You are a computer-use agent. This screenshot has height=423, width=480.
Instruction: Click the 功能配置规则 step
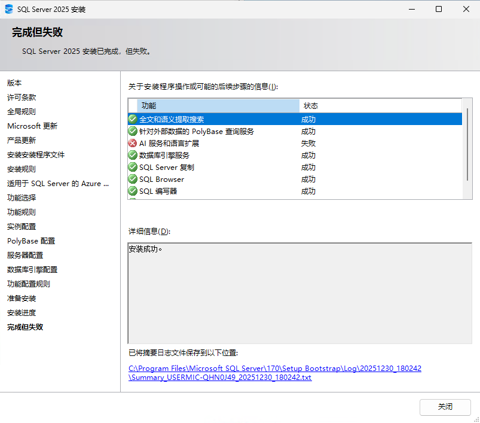pos(29,284)
